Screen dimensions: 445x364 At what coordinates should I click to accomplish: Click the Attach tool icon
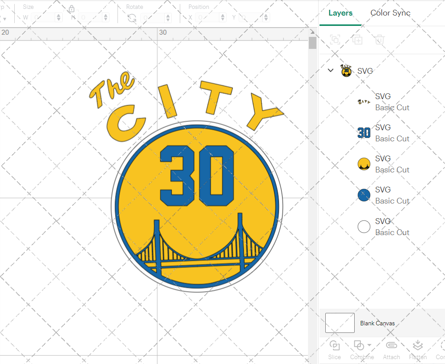[391, 345]
